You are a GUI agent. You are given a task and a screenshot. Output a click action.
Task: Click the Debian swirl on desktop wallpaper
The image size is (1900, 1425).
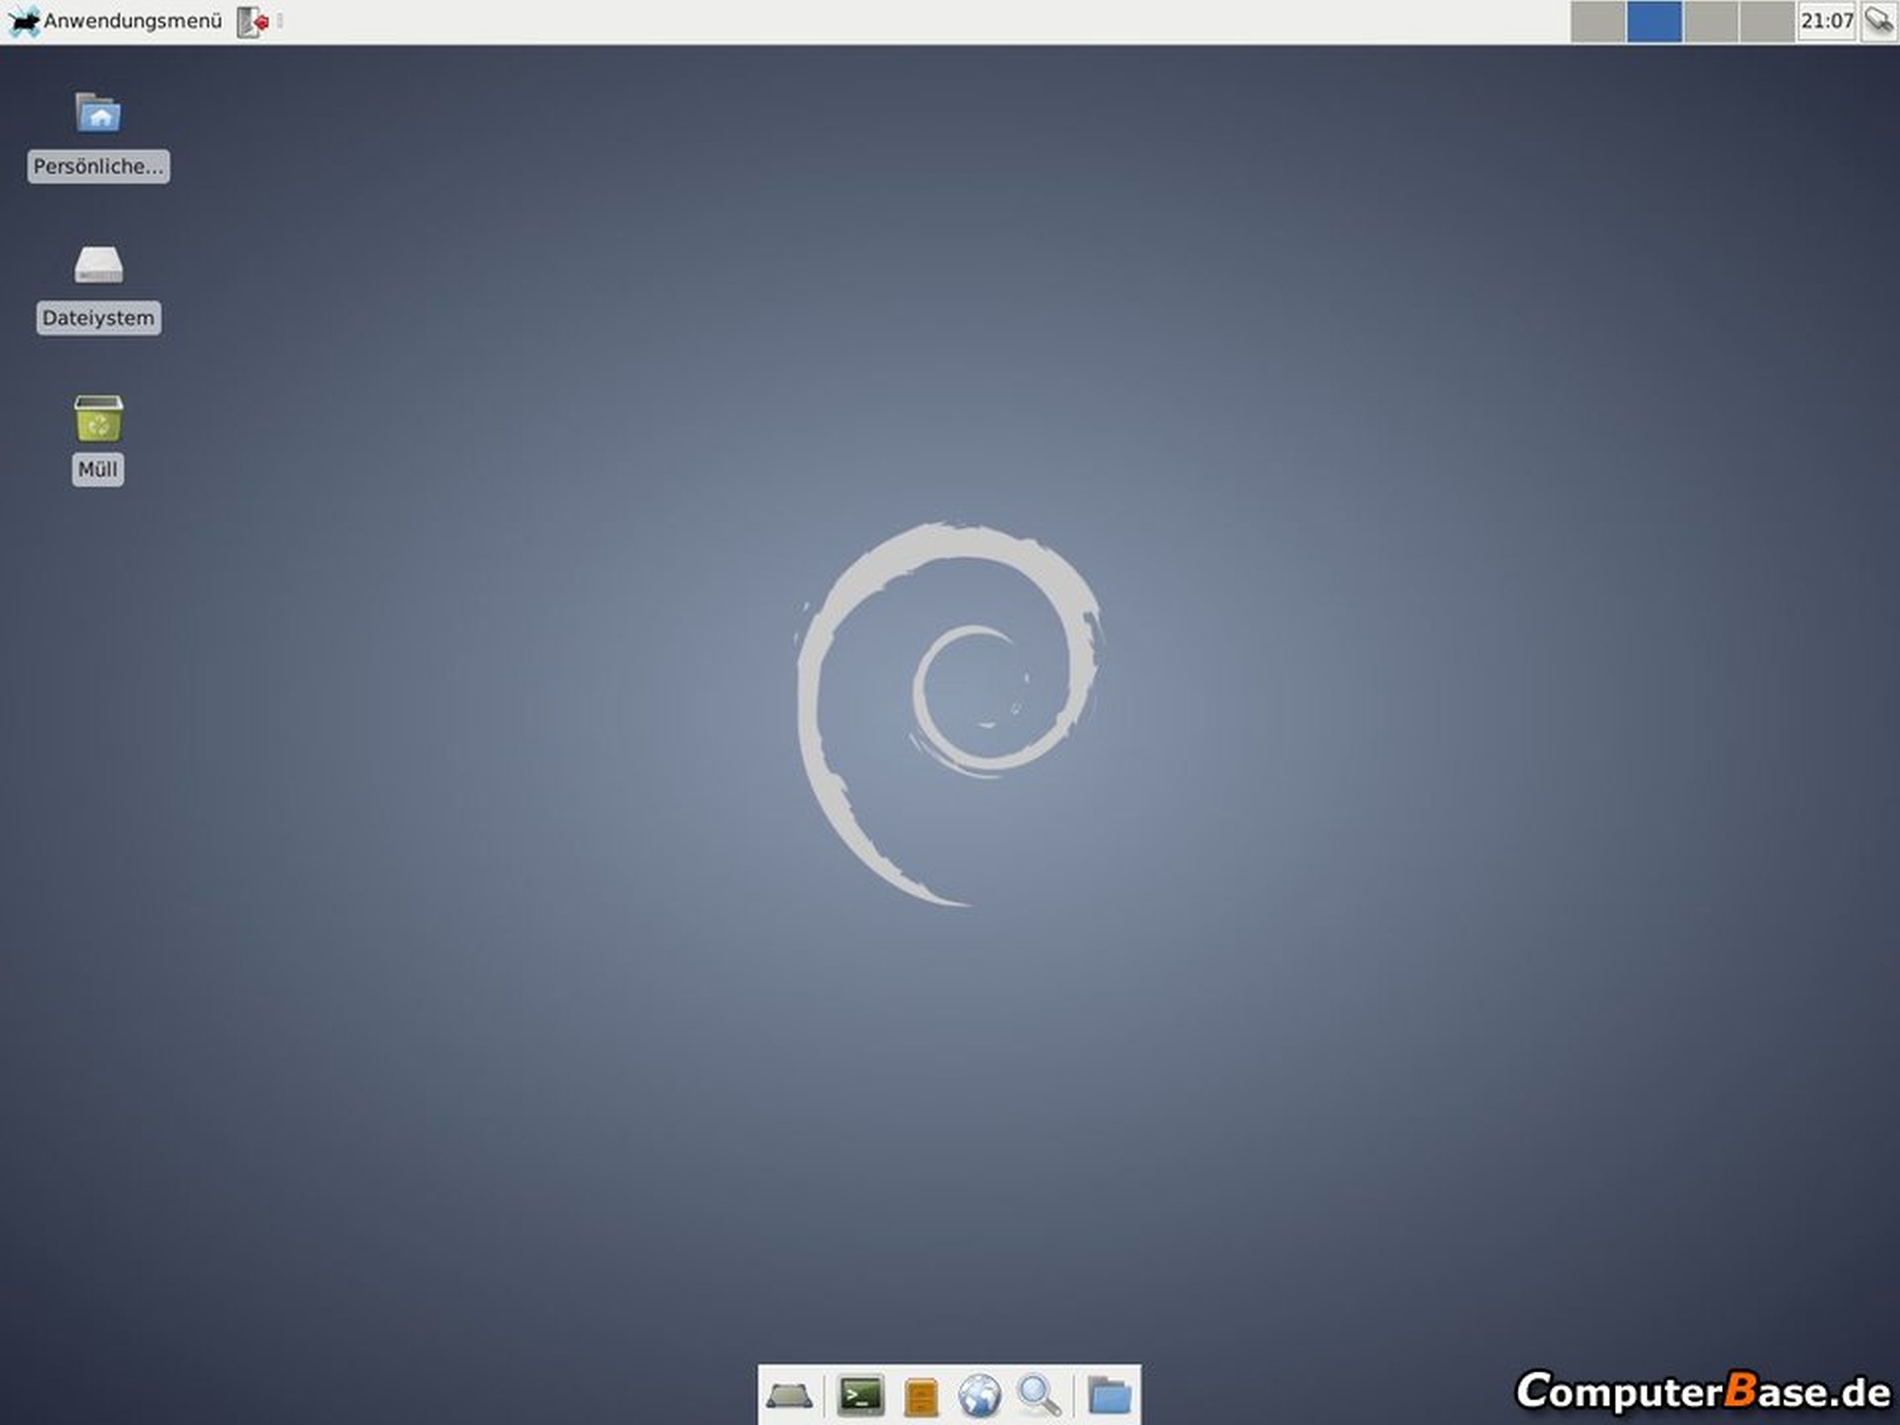coord(949,713)
